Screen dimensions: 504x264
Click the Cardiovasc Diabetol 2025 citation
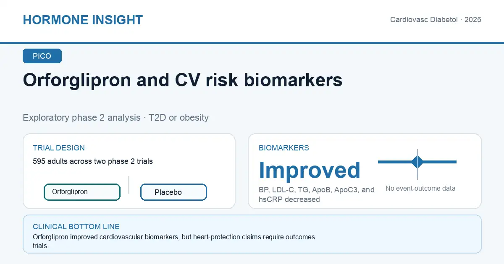436,20
